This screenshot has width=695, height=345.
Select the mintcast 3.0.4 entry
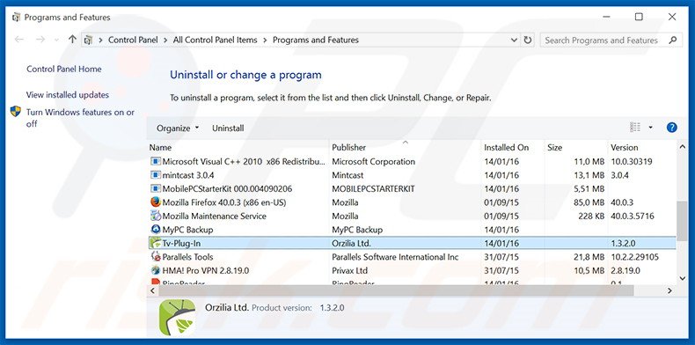pyautogui.click(x=188, y=175)
